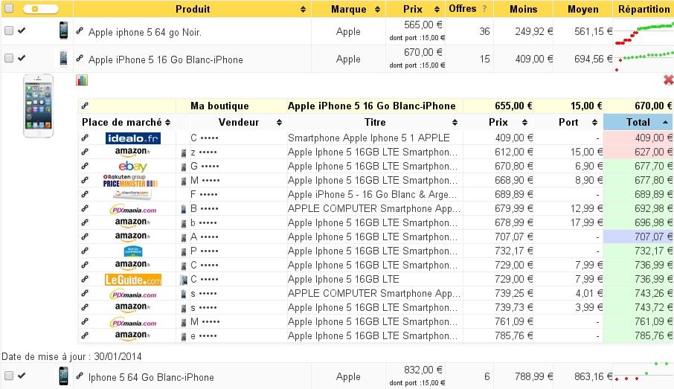
Task: Check the Iphone 5 64 Go Blanc row checkbox
Action: coord(9,376)
